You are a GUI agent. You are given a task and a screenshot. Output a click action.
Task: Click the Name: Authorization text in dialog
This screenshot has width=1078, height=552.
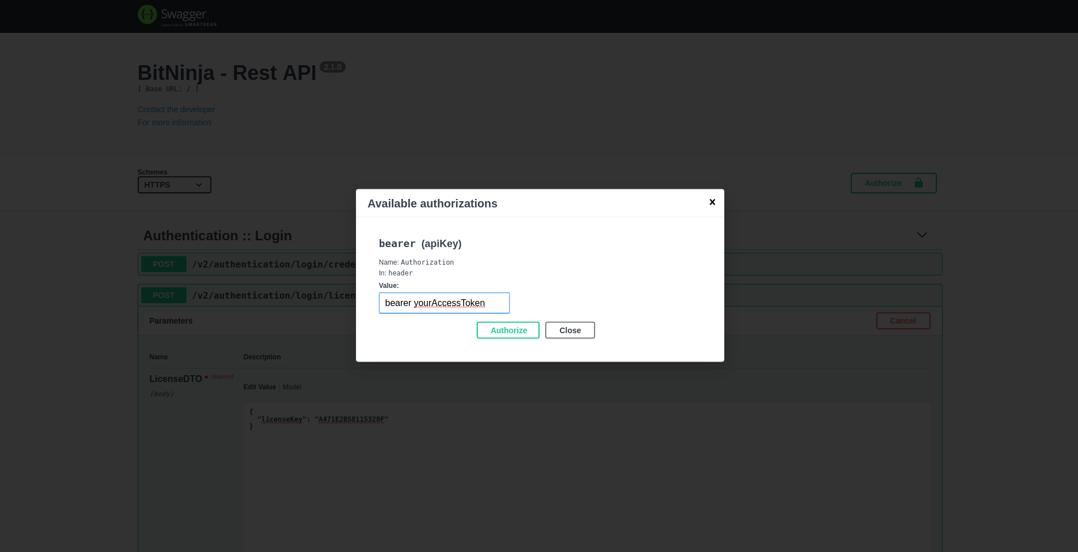click(417, 262)
